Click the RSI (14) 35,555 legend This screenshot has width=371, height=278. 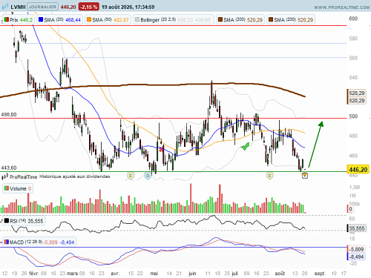24,221
